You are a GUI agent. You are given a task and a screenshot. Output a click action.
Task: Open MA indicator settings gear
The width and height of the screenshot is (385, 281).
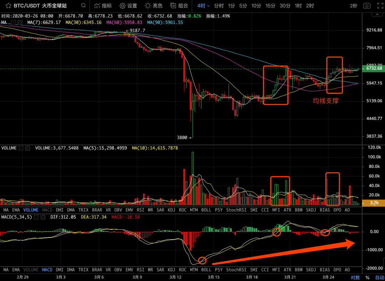[x=14, y=22]
